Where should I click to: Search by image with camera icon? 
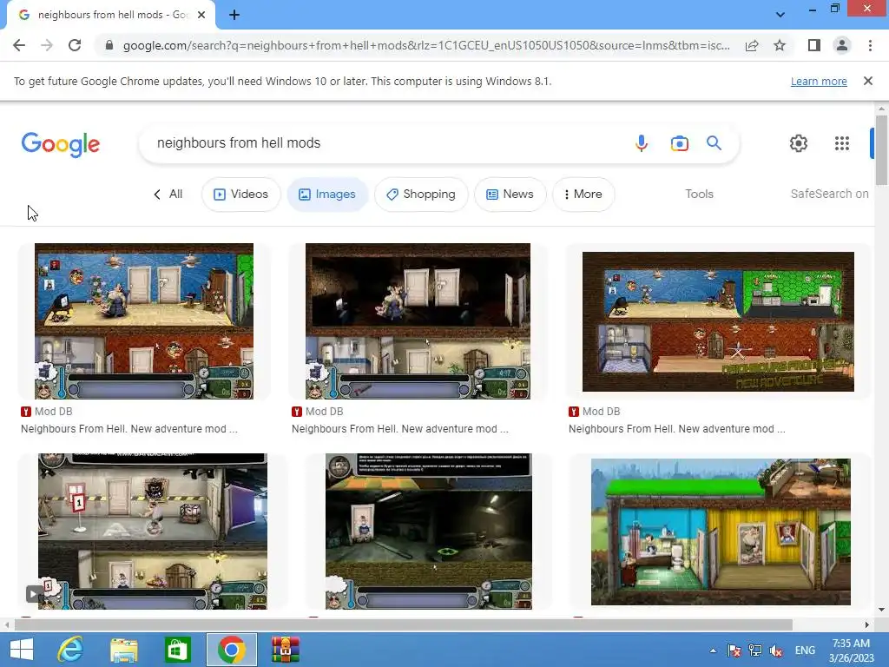pos(679,143)
